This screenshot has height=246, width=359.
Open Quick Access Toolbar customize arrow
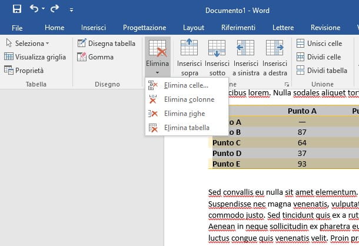tap(72, 10)
